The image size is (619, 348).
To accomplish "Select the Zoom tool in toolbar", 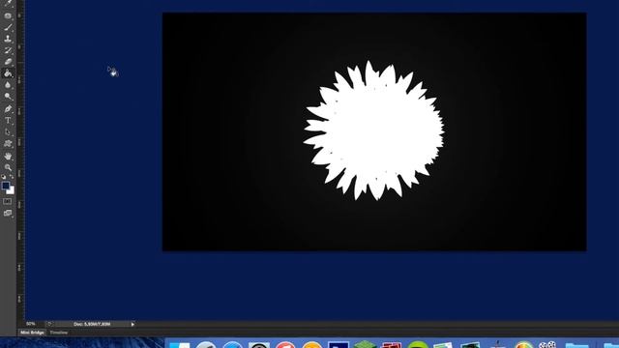I will pyautogui.click(x=8, y=167).
